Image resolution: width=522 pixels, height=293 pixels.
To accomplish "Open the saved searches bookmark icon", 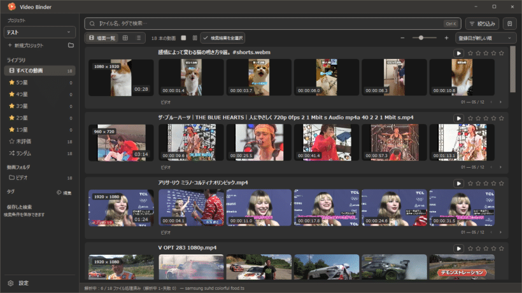I will coord(509,24).
